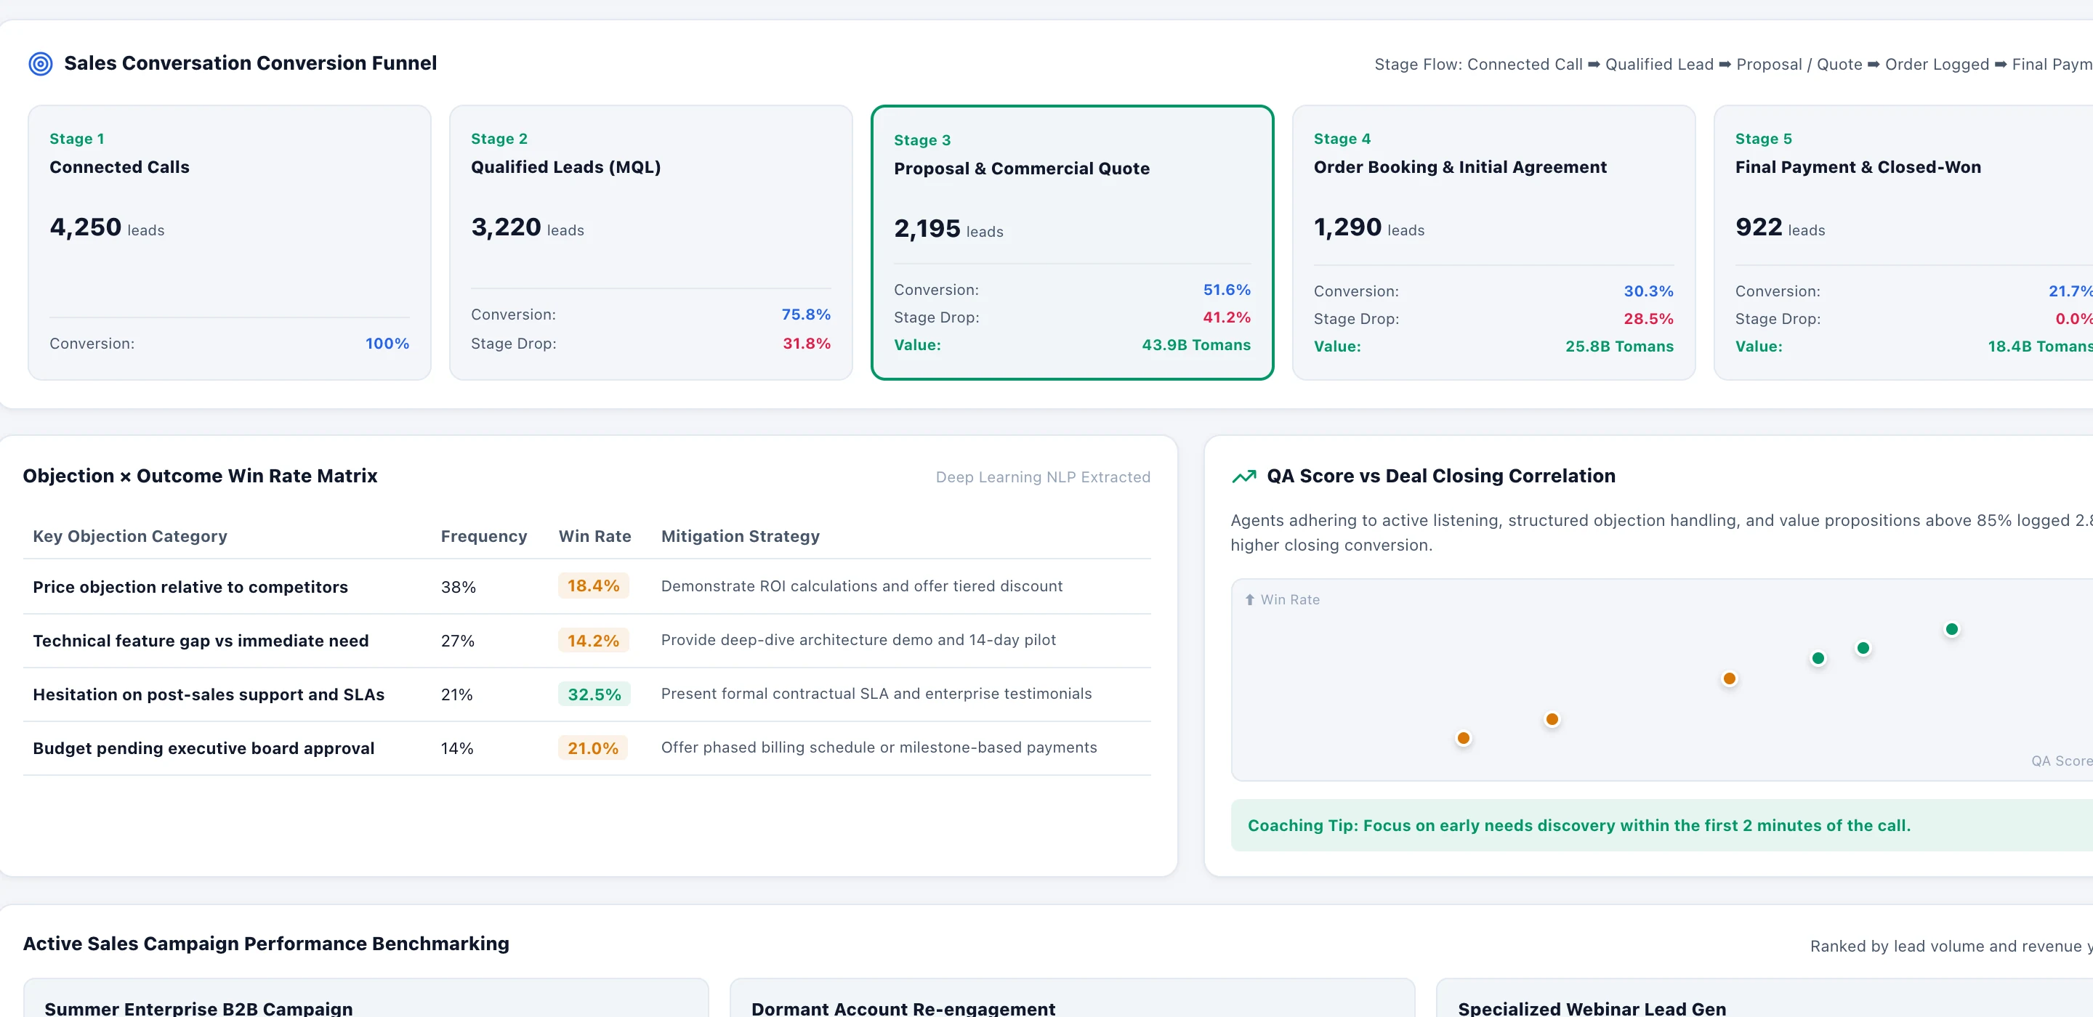Click the 41.2% stage drop figure
Screen dimensions: 2093x1017
click(x=1227, y=317)
